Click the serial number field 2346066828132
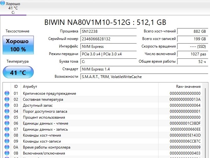 108,39
